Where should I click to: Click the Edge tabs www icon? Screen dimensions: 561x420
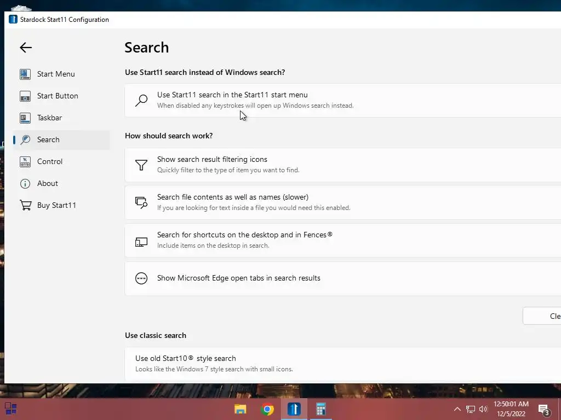[141, 278]
